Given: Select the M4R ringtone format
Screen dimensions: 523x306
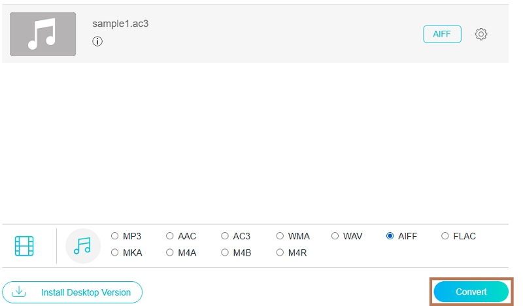Looking at the screenshot, I should pyautogui.click(x=280, y=252).
